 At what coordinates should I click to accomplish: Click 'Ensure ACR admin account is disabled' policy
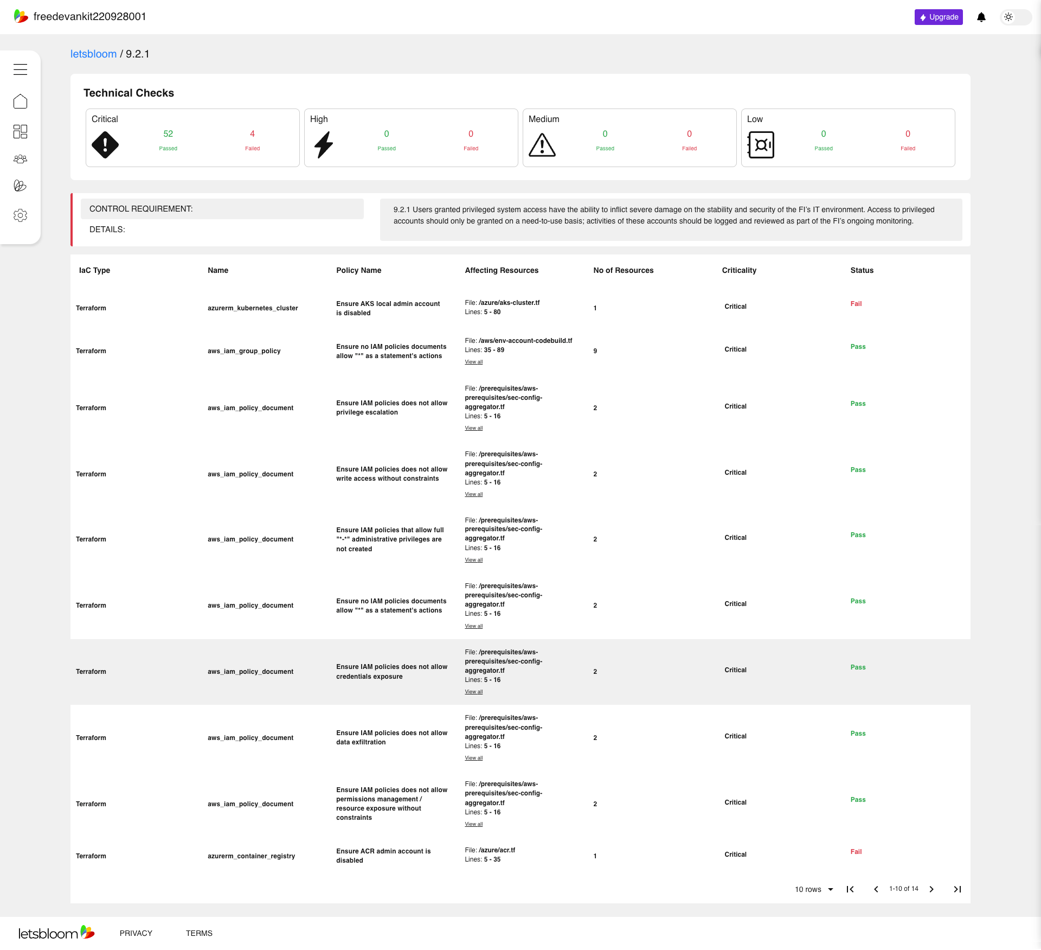pyautogui.click(x=383, y=856)
